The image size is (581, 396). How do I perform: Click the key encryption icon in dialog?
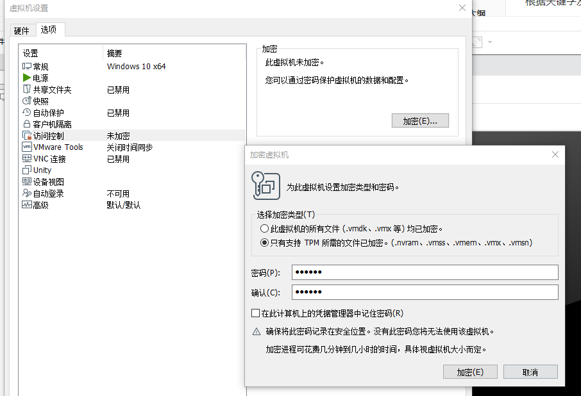pyautogui.click(x=265, y=186)
